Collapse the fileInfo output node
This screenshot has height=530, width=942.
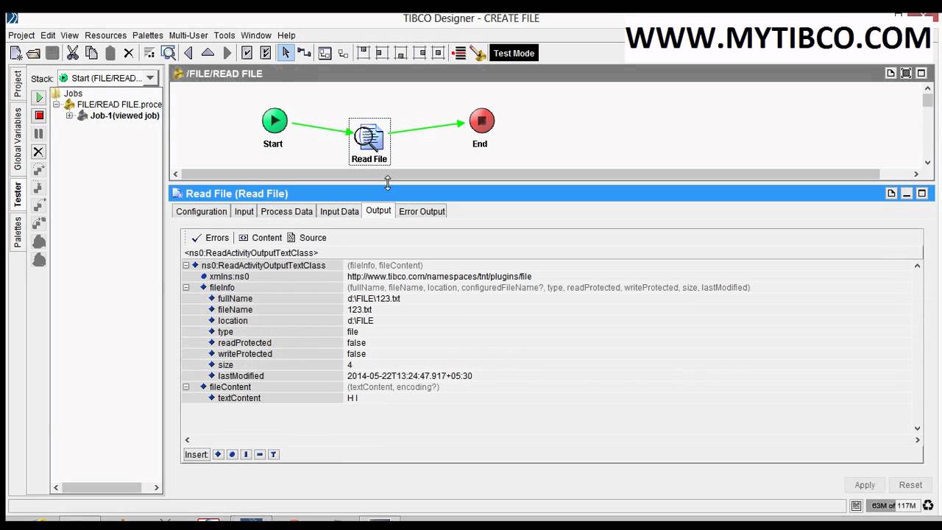(186, 288)
